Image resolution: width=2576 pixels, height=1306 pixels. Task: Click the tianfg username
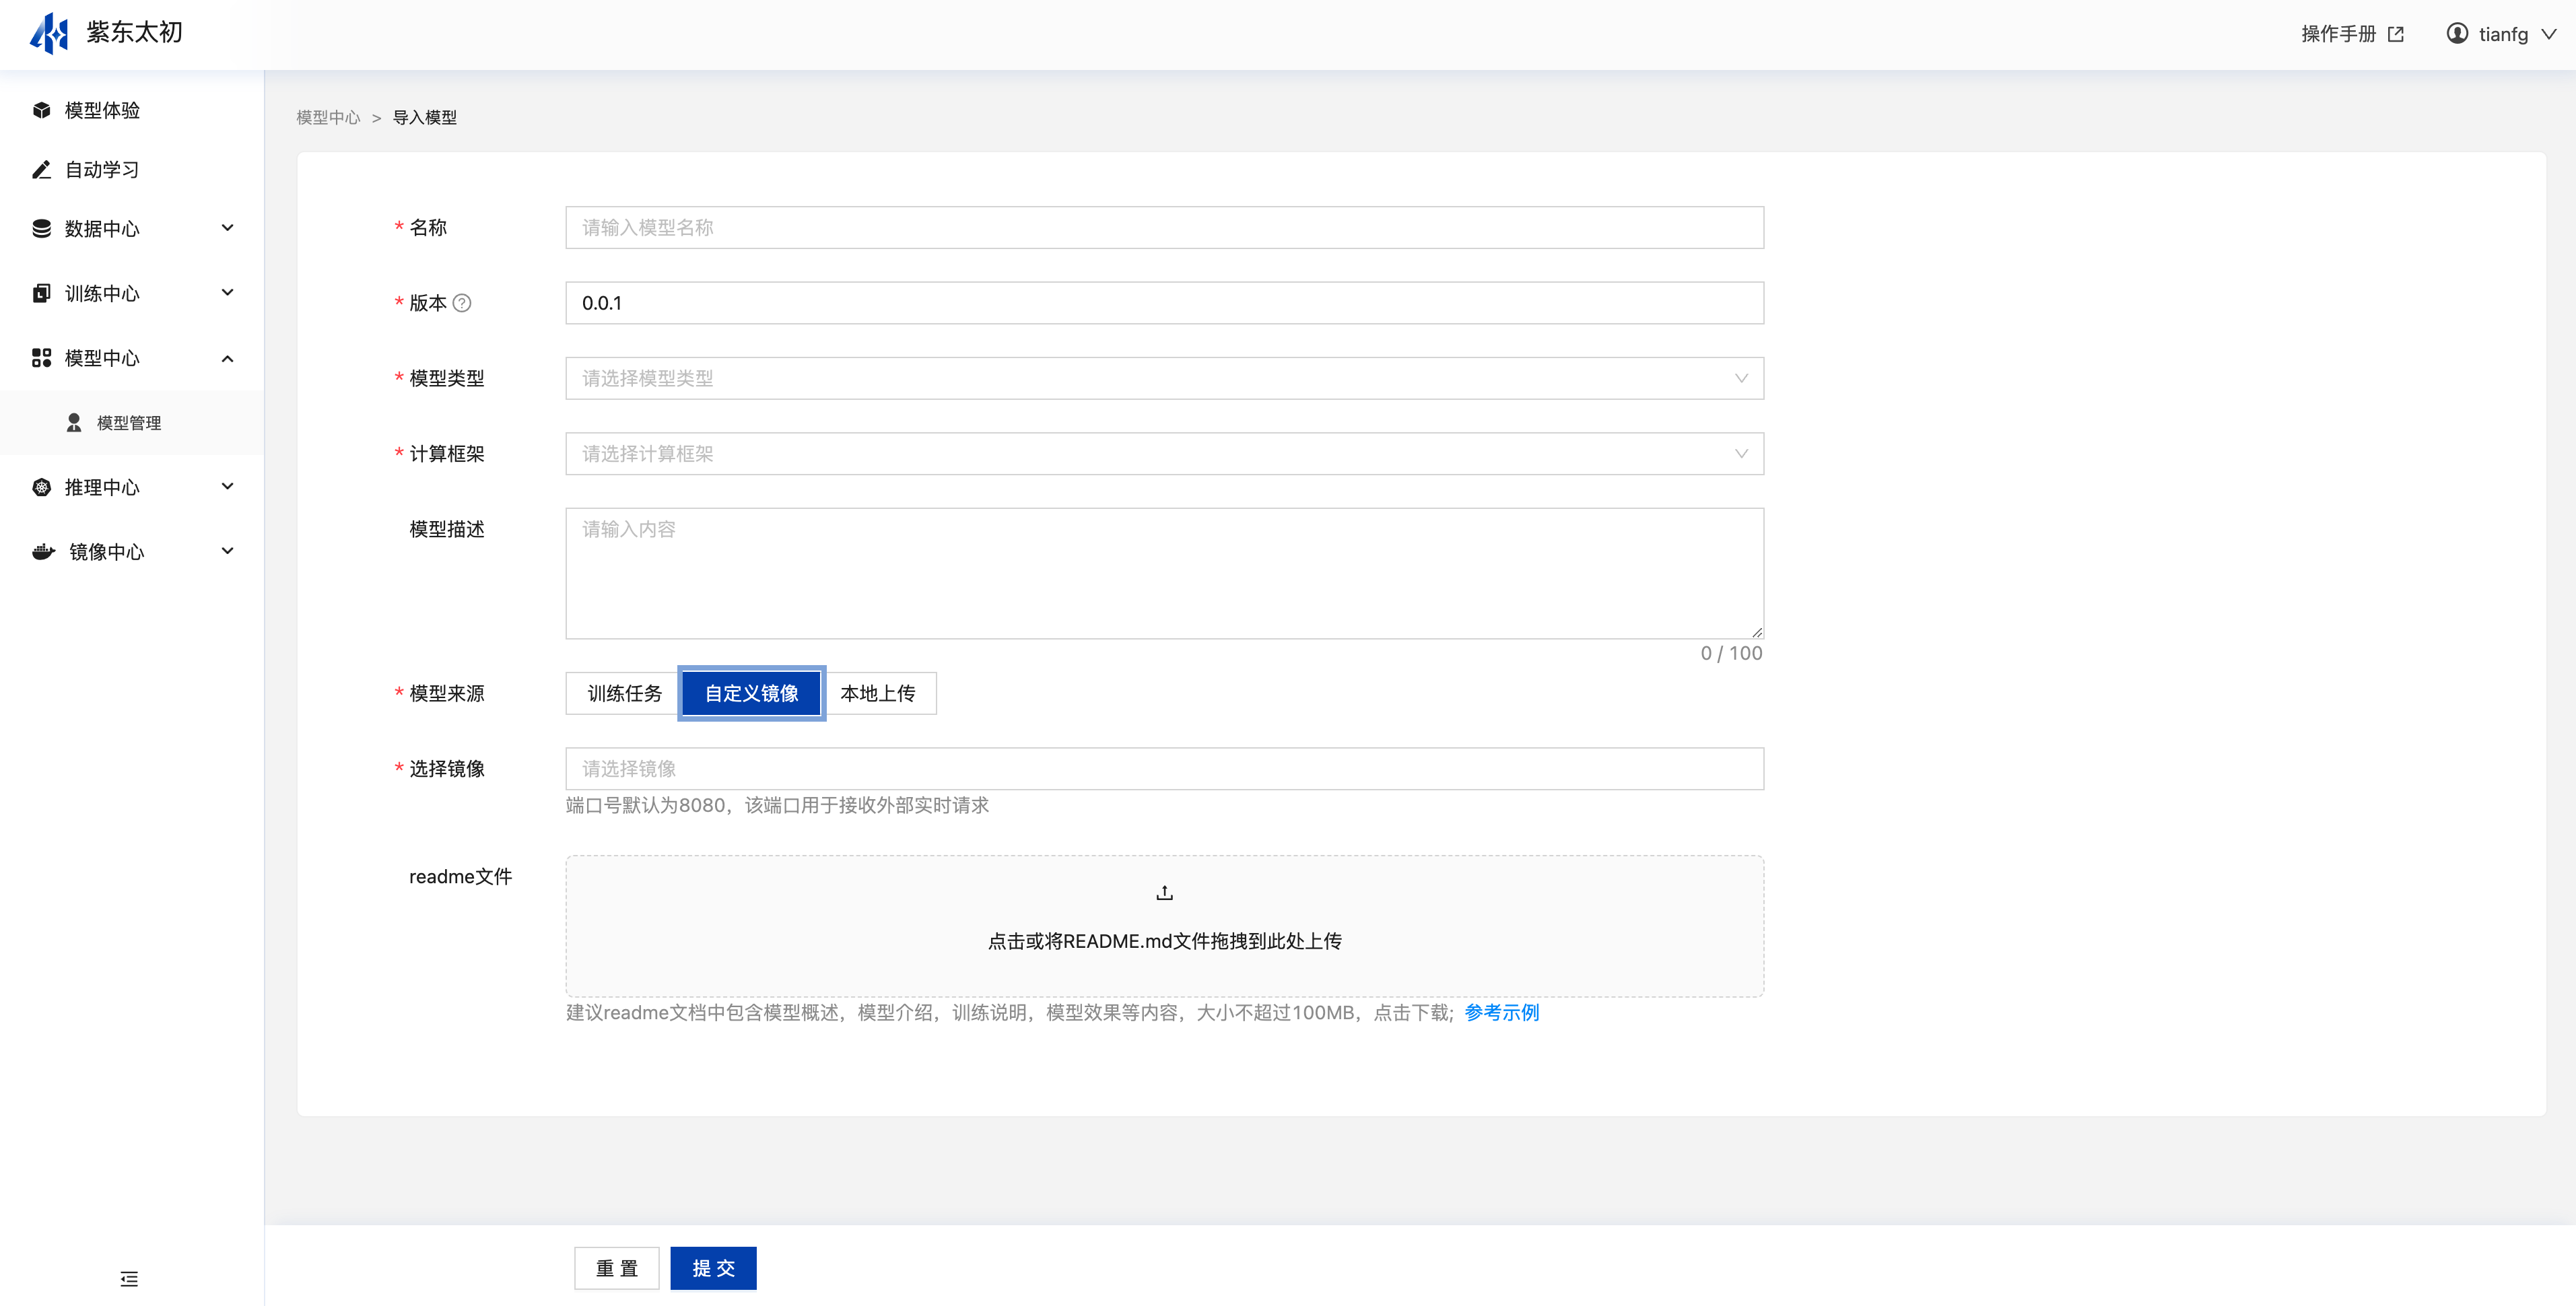coord(2503,34)
